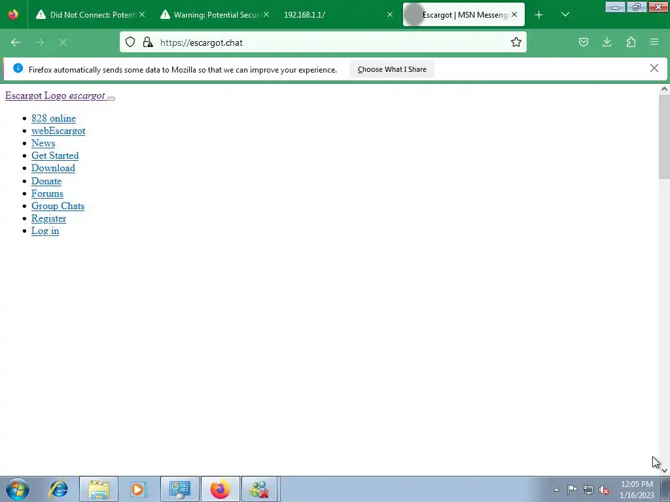Open the Control Panel taskbar icon
The height and width of the screenshot is (502, 670).
tap(180, 489)
